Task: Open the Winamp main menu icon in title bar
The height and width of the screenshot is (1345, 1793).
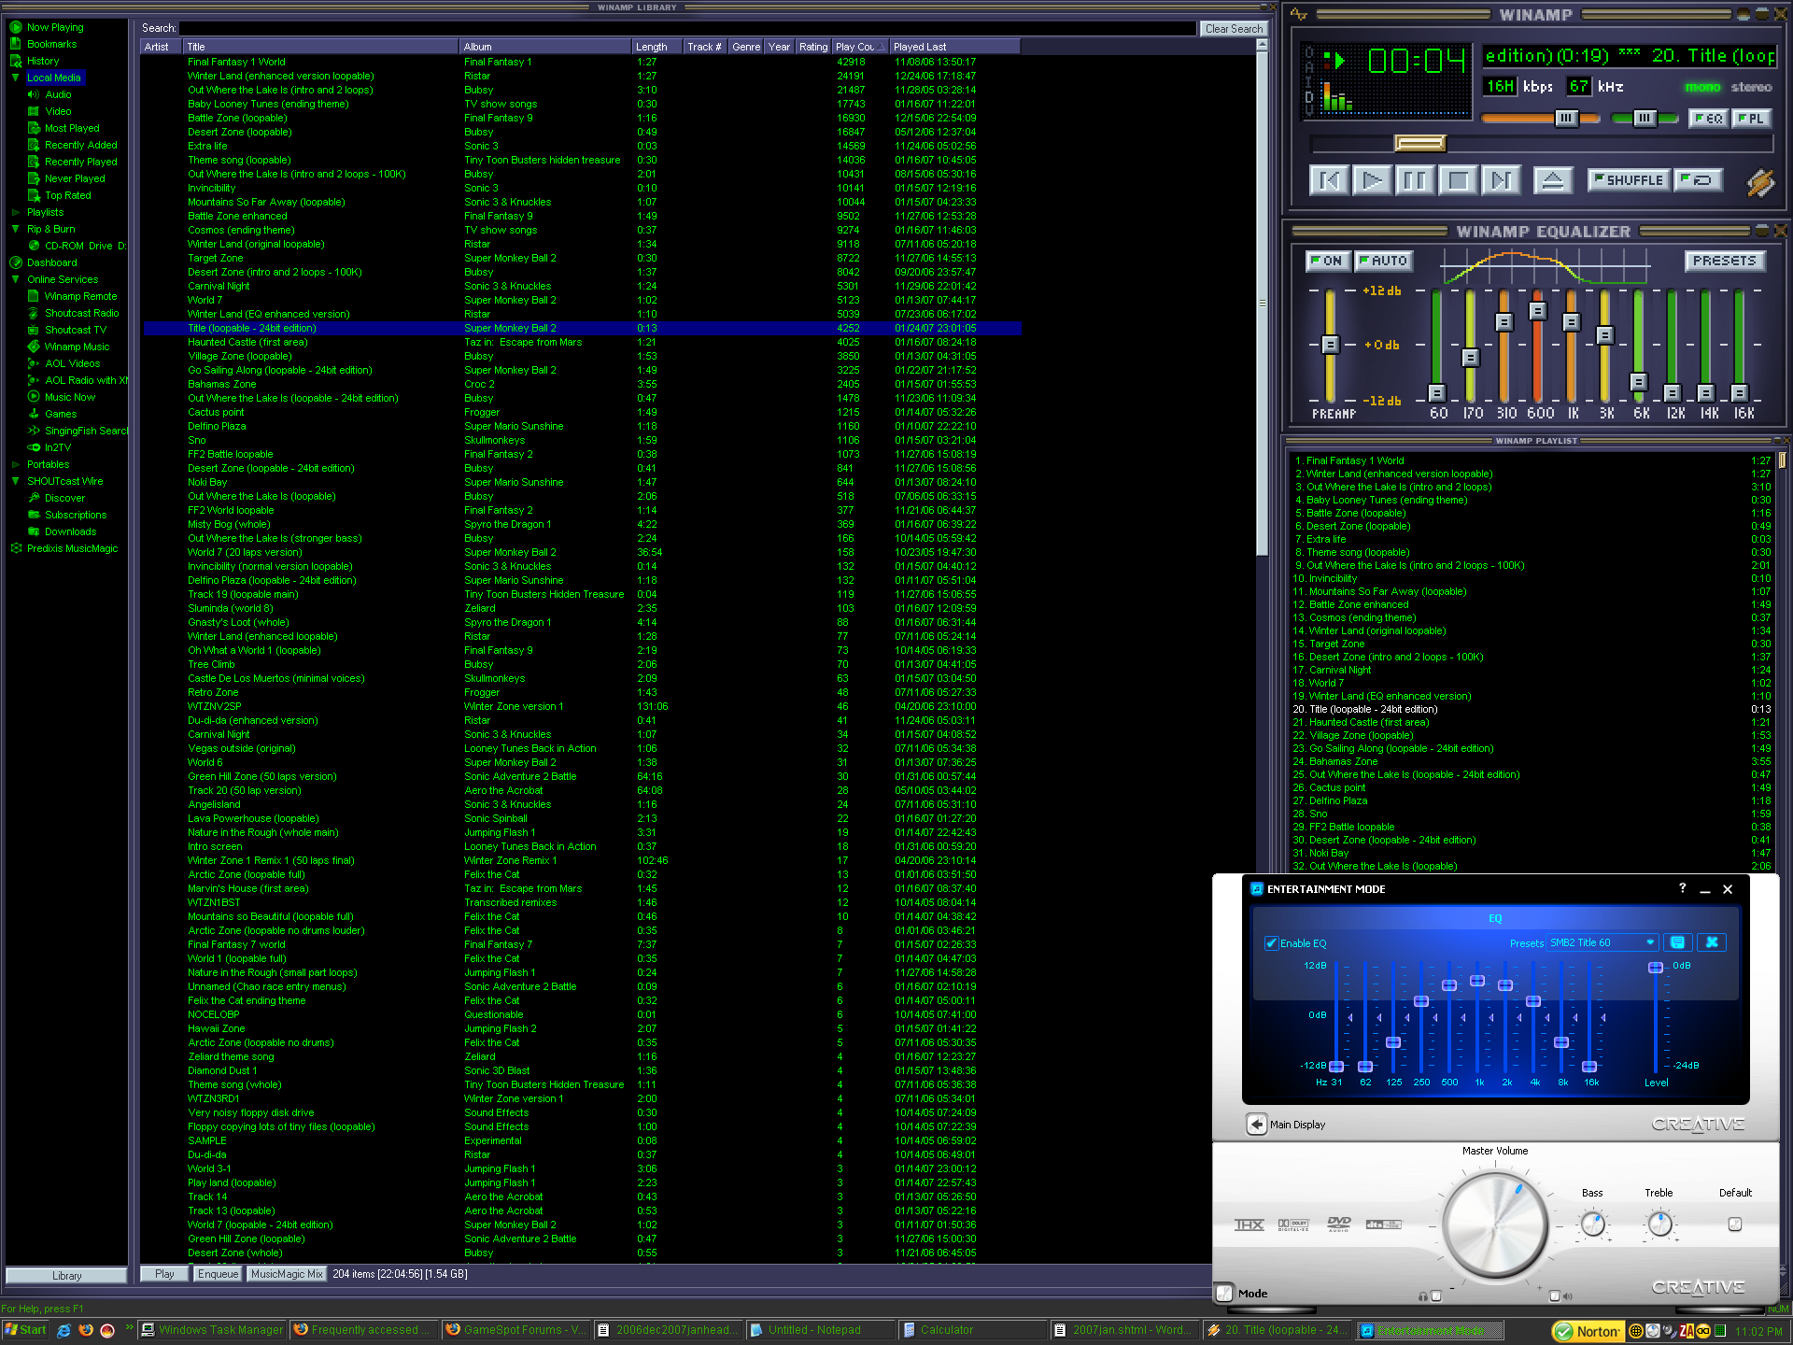Action: click(x=1299, y=14)
